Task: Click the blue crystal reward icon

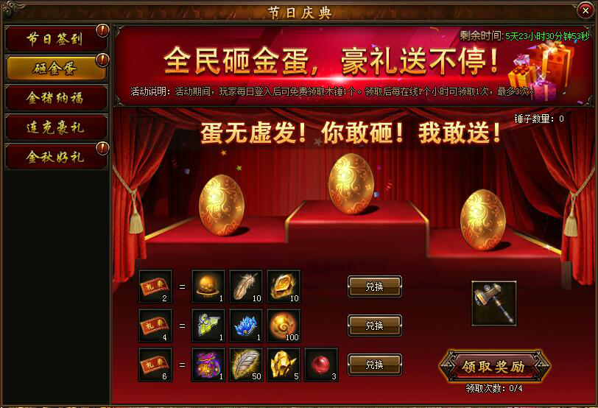Action: tap(246, 326)
